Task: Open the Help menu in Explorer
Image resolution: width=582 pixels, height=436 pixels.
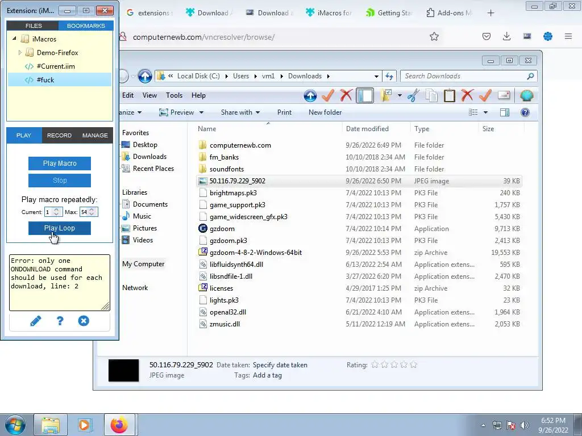Action: 198,95
